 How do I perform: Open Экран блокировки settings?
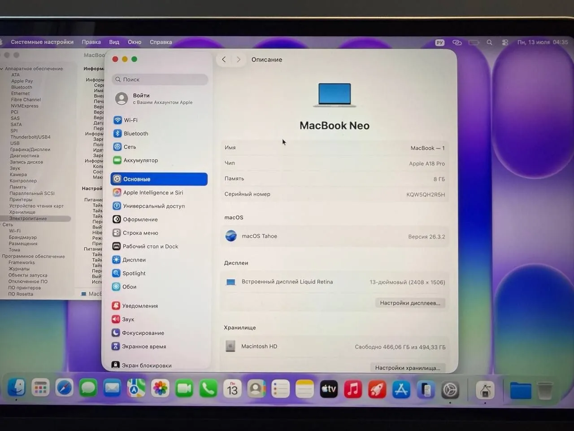[159, 365]
